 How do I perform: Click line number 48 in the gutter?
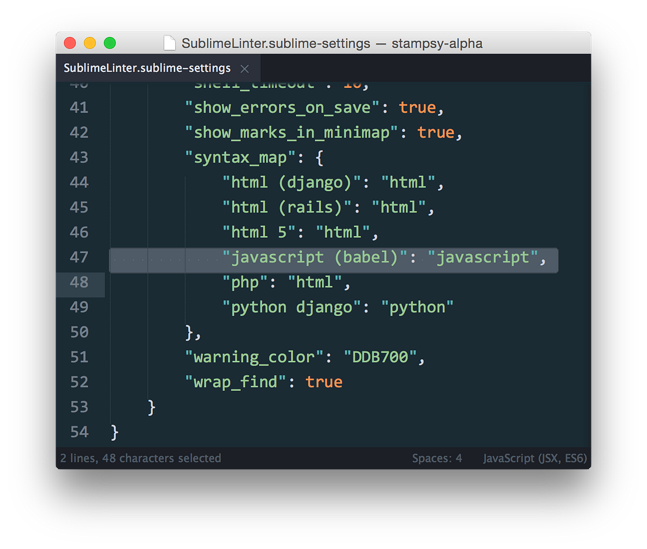79,282
